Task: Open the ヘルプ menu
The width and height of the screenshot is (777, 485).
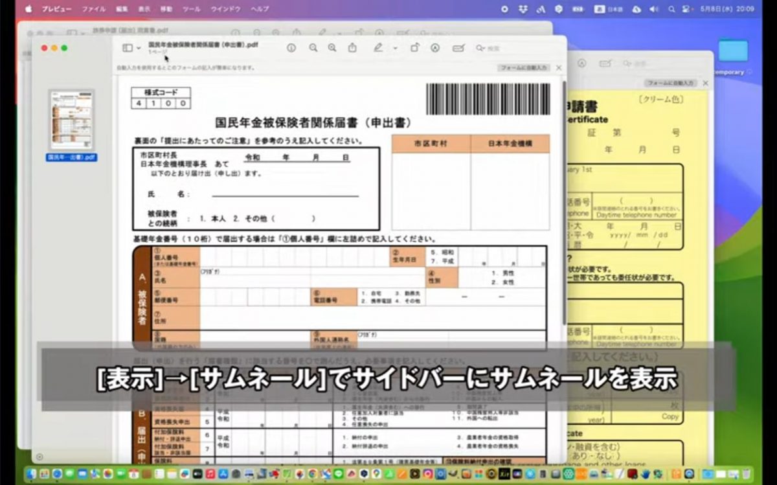Action: pyautogui.click(x=260, y=9)
